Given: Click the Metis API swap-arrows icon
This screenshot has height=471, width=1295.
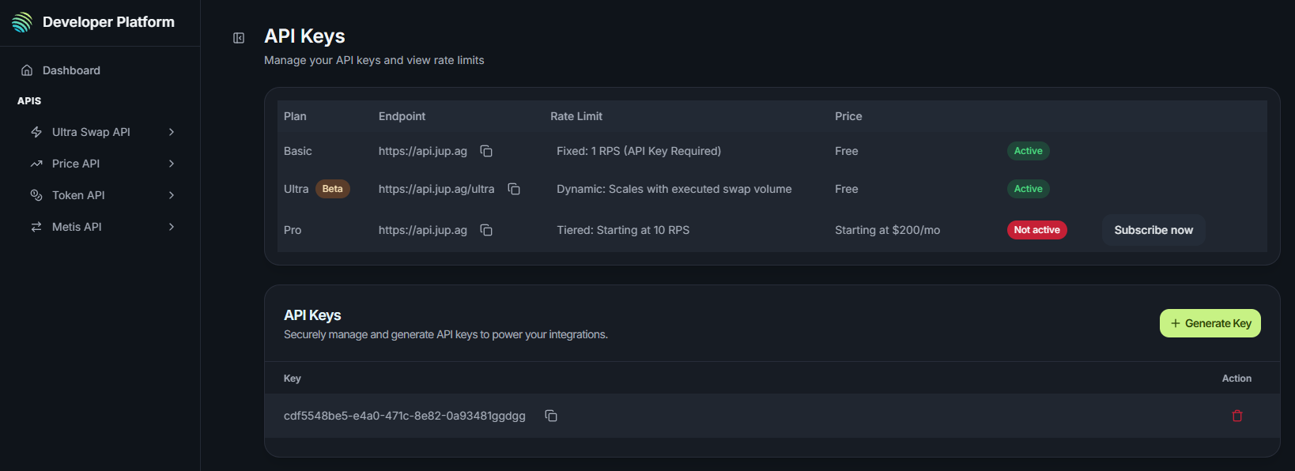Looking at the screenshot, I should point(36,227).
